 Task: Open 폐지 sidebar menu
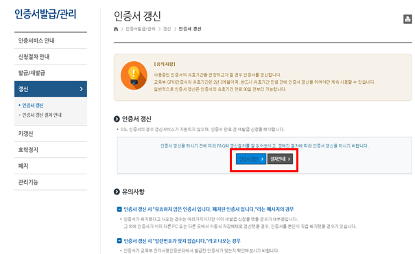(51, 166)
